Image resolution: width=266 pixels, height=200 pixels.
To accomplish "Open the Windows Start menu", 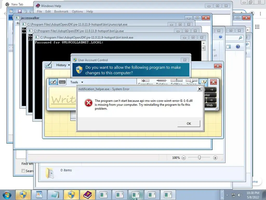I will tap(7, 195).
